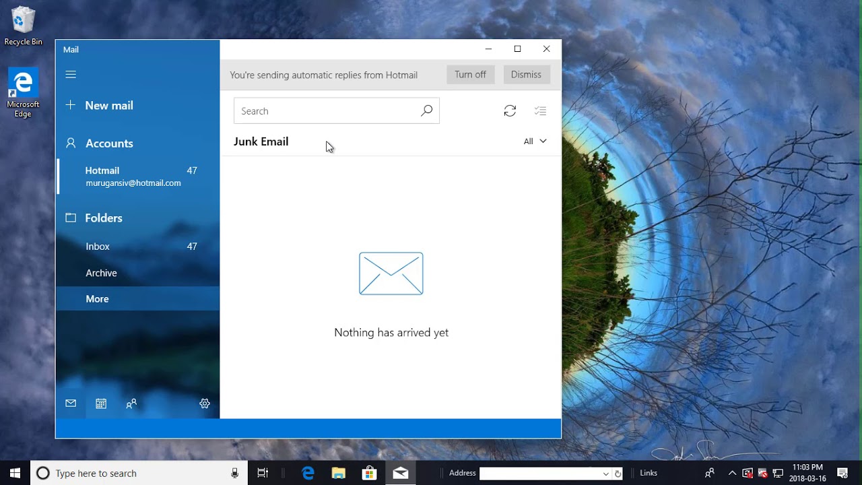Enter selection mode with checklist icon
This screenshot has height=485, width=862.
540,111
